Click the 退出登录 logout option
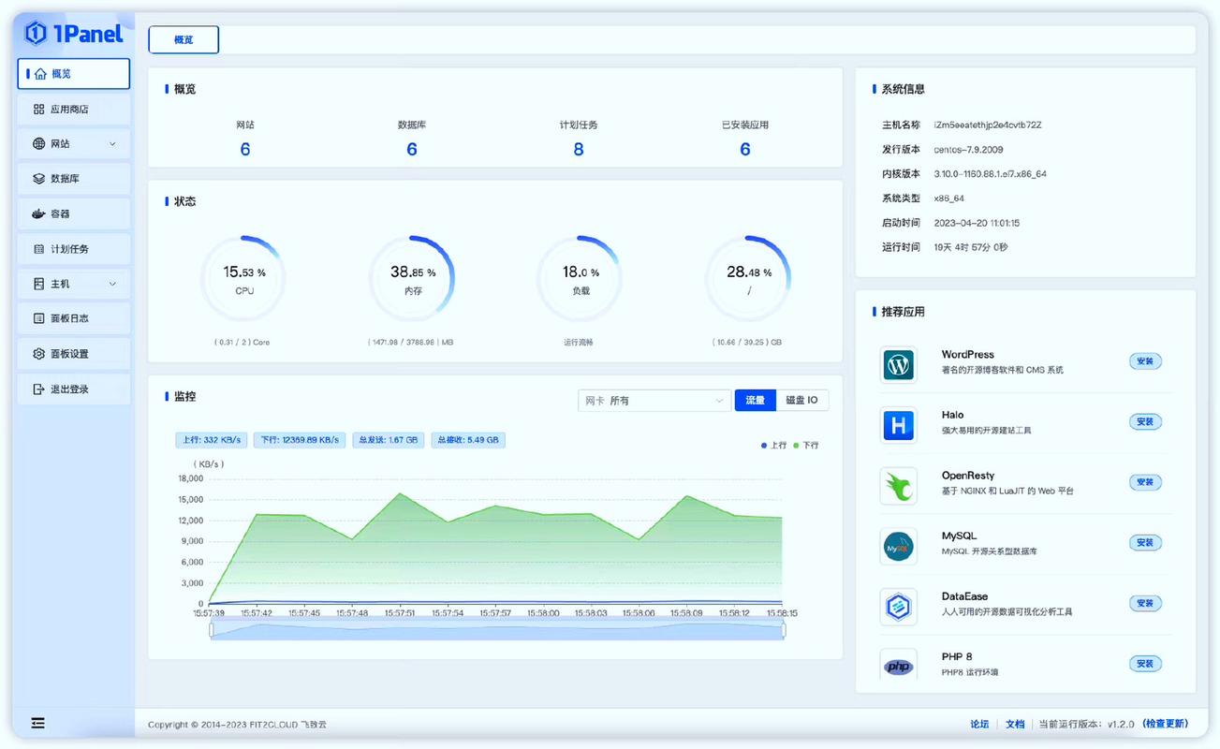Screen dimensions: 1220x749 point(73,389)
